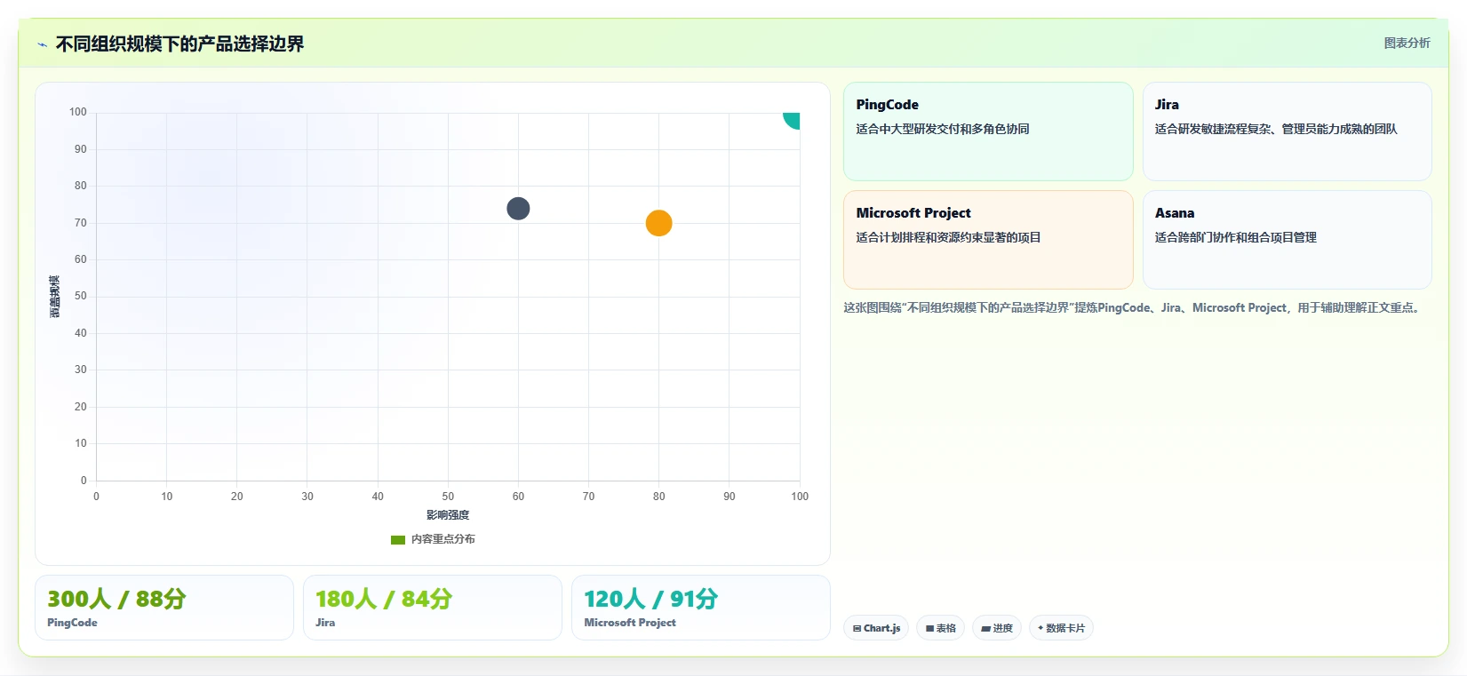Click the 300人 / 88分 PingCode stat

click(164, 608)
